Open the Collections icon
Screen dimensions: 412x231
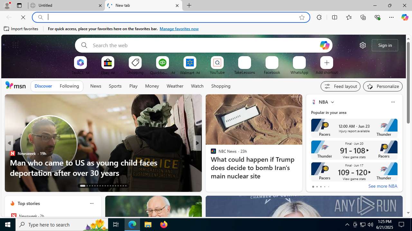[x=363, y=17]
